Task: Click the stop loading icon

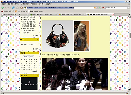Action: 17,8
